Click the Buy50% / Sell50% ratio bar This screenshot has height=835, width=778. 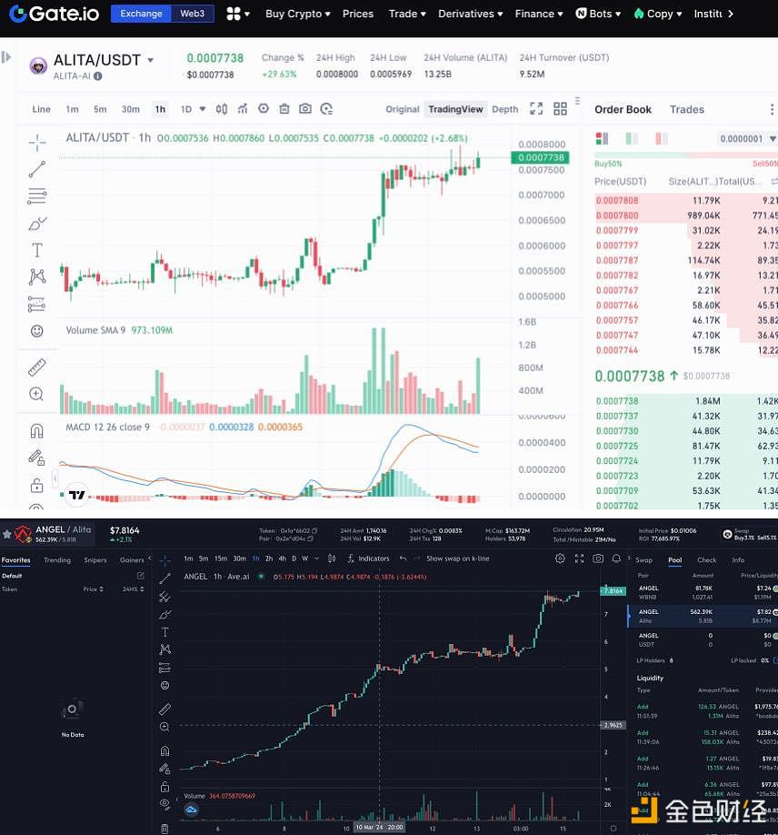(686, 155)
